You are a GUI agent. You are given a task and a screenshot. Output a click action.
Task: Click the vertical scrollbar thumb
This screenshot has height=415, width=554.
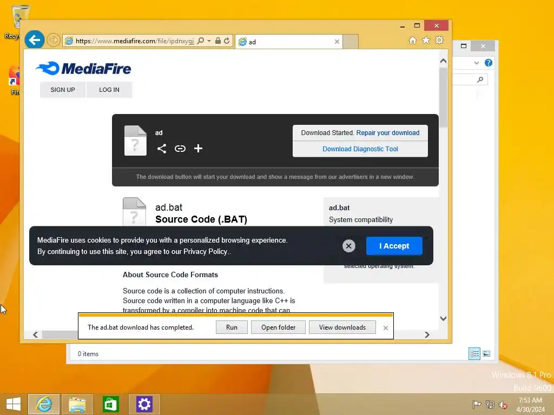(x=444, y=97)
